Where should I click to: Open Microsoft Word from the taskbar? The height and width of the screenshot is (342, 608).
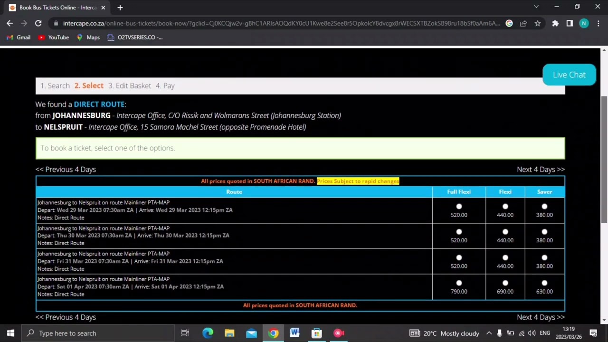click(294, 333)
